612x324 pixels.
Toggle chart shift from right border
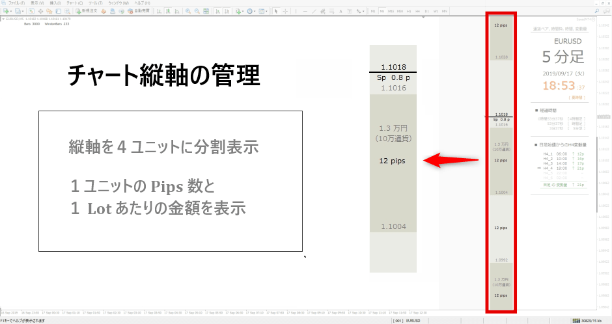[227, 11]
